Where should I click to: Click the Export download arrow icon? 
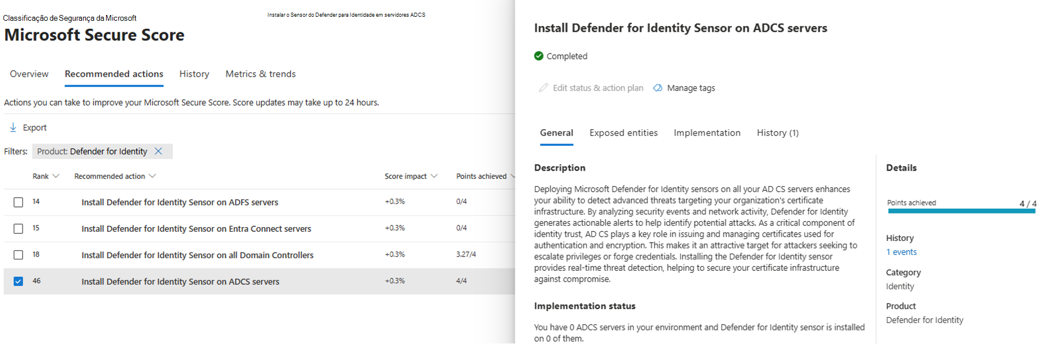pos(13,127)
